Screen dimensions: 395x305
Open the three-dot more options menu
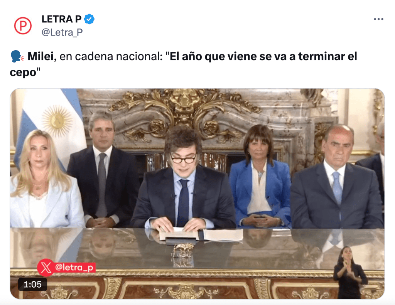tap(378, 19)
